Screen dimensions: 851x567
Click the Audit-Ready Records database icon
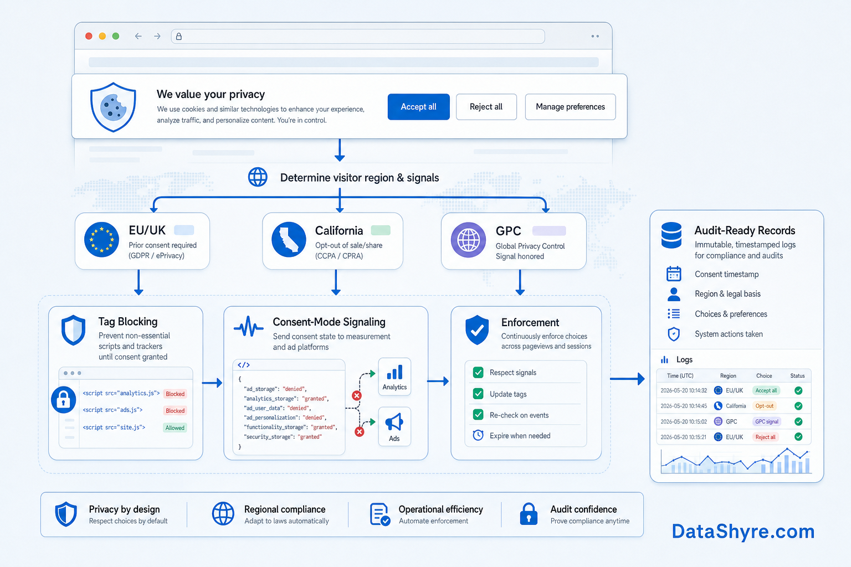671,235
